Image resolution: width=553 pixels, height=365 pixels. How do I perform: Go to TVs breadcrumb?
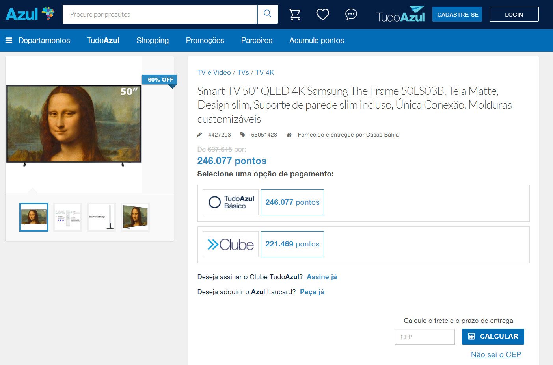243,72
